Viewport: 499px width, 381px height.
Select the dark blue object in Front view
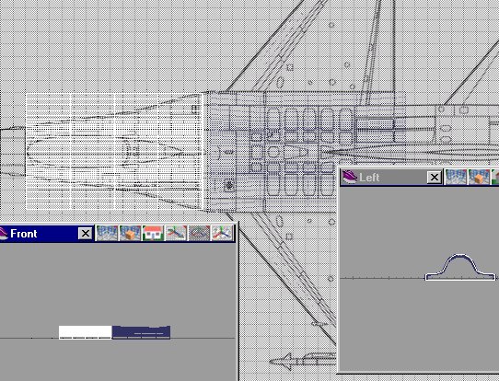141,332
